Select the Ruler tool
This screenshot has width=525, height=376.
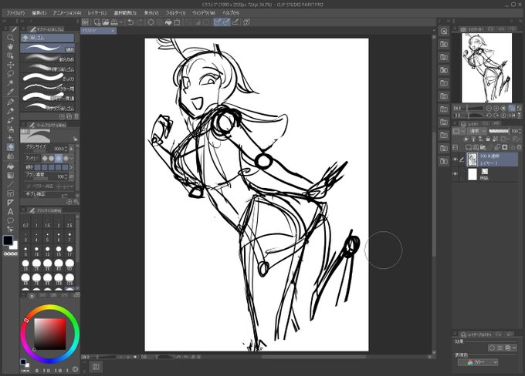(10, 203)
